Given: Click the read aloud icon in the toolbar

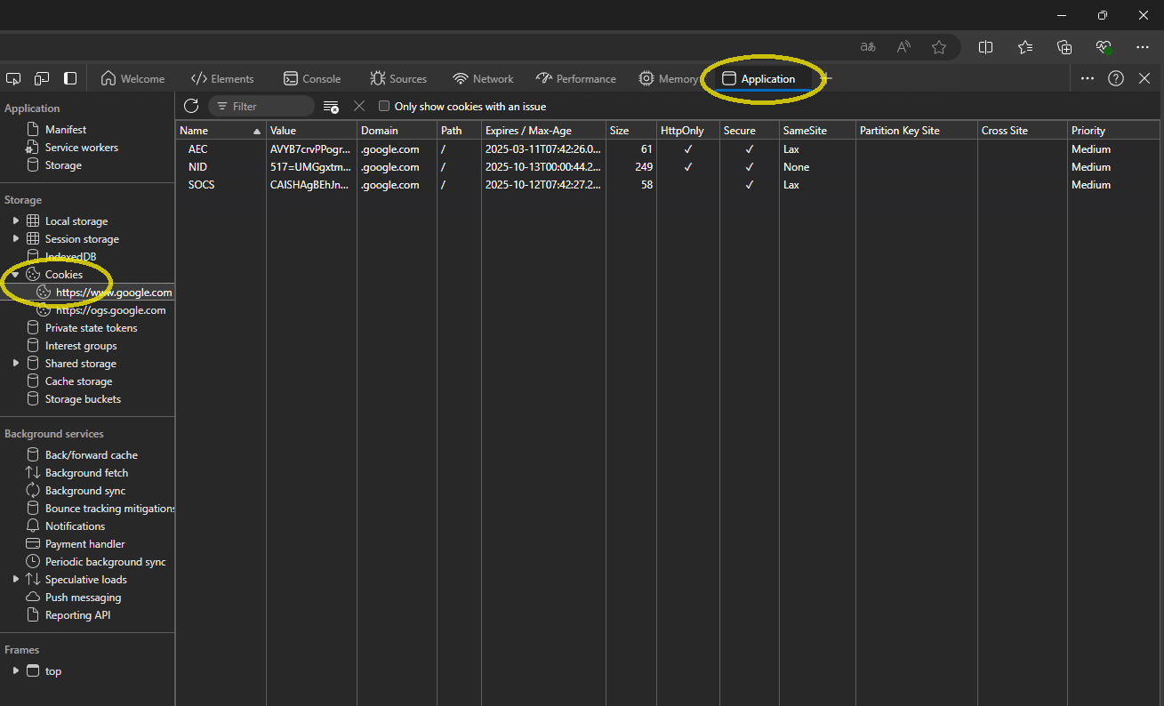Looking at the screenshot, I should [x=903, y=46].
